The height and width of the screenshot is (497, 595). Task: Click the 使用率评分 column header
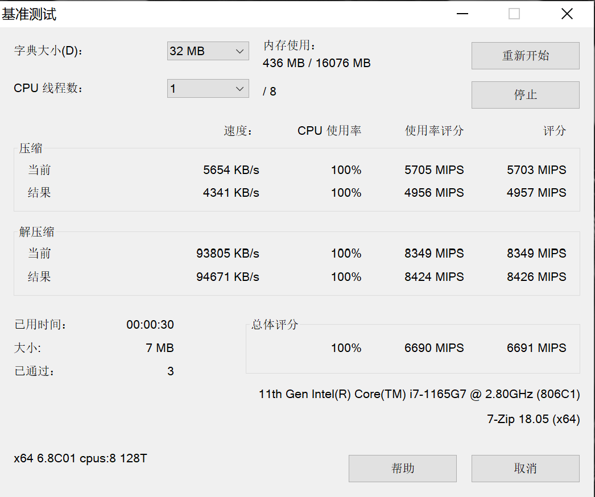(x=435, y=131)
